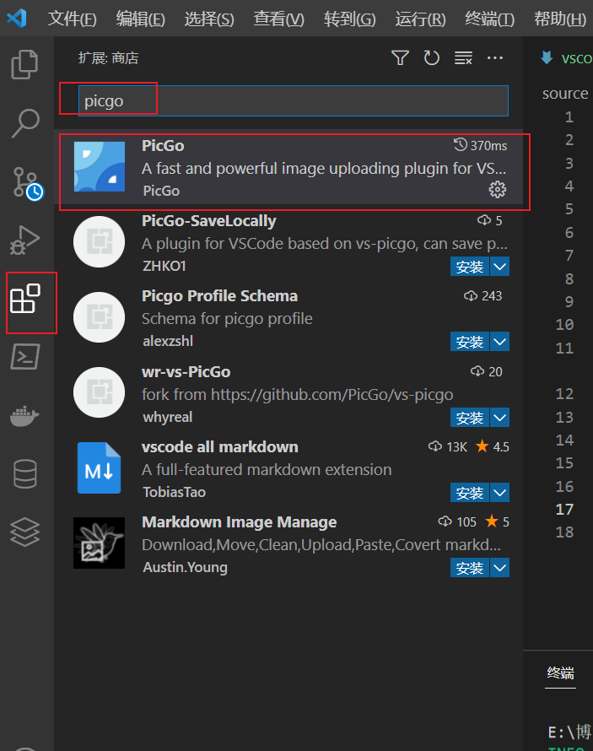The height and width of the screenshot is (751, 593).
Task: Open the Source Control view
Action: (27, 182)
